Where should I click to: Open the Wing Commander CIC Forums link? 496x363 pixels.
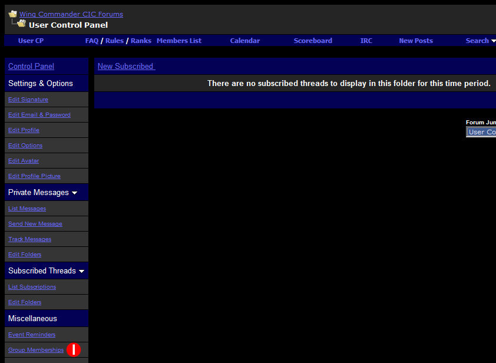click(x=71, y=14)
